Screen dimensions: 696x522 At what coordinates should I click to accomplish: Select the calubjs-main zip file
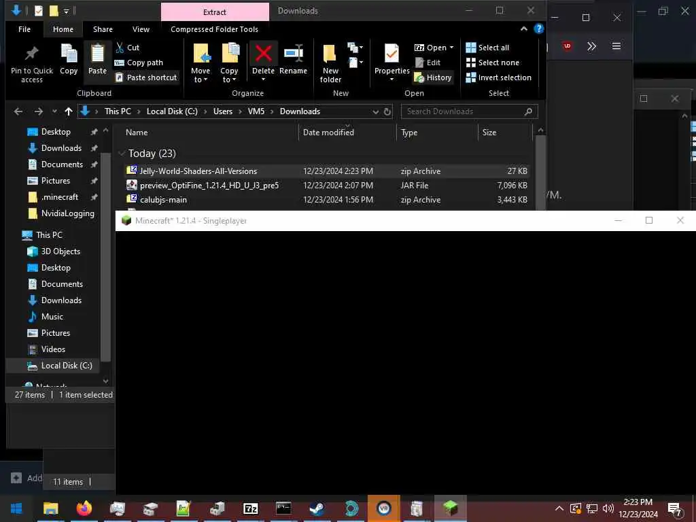[328, 200]
